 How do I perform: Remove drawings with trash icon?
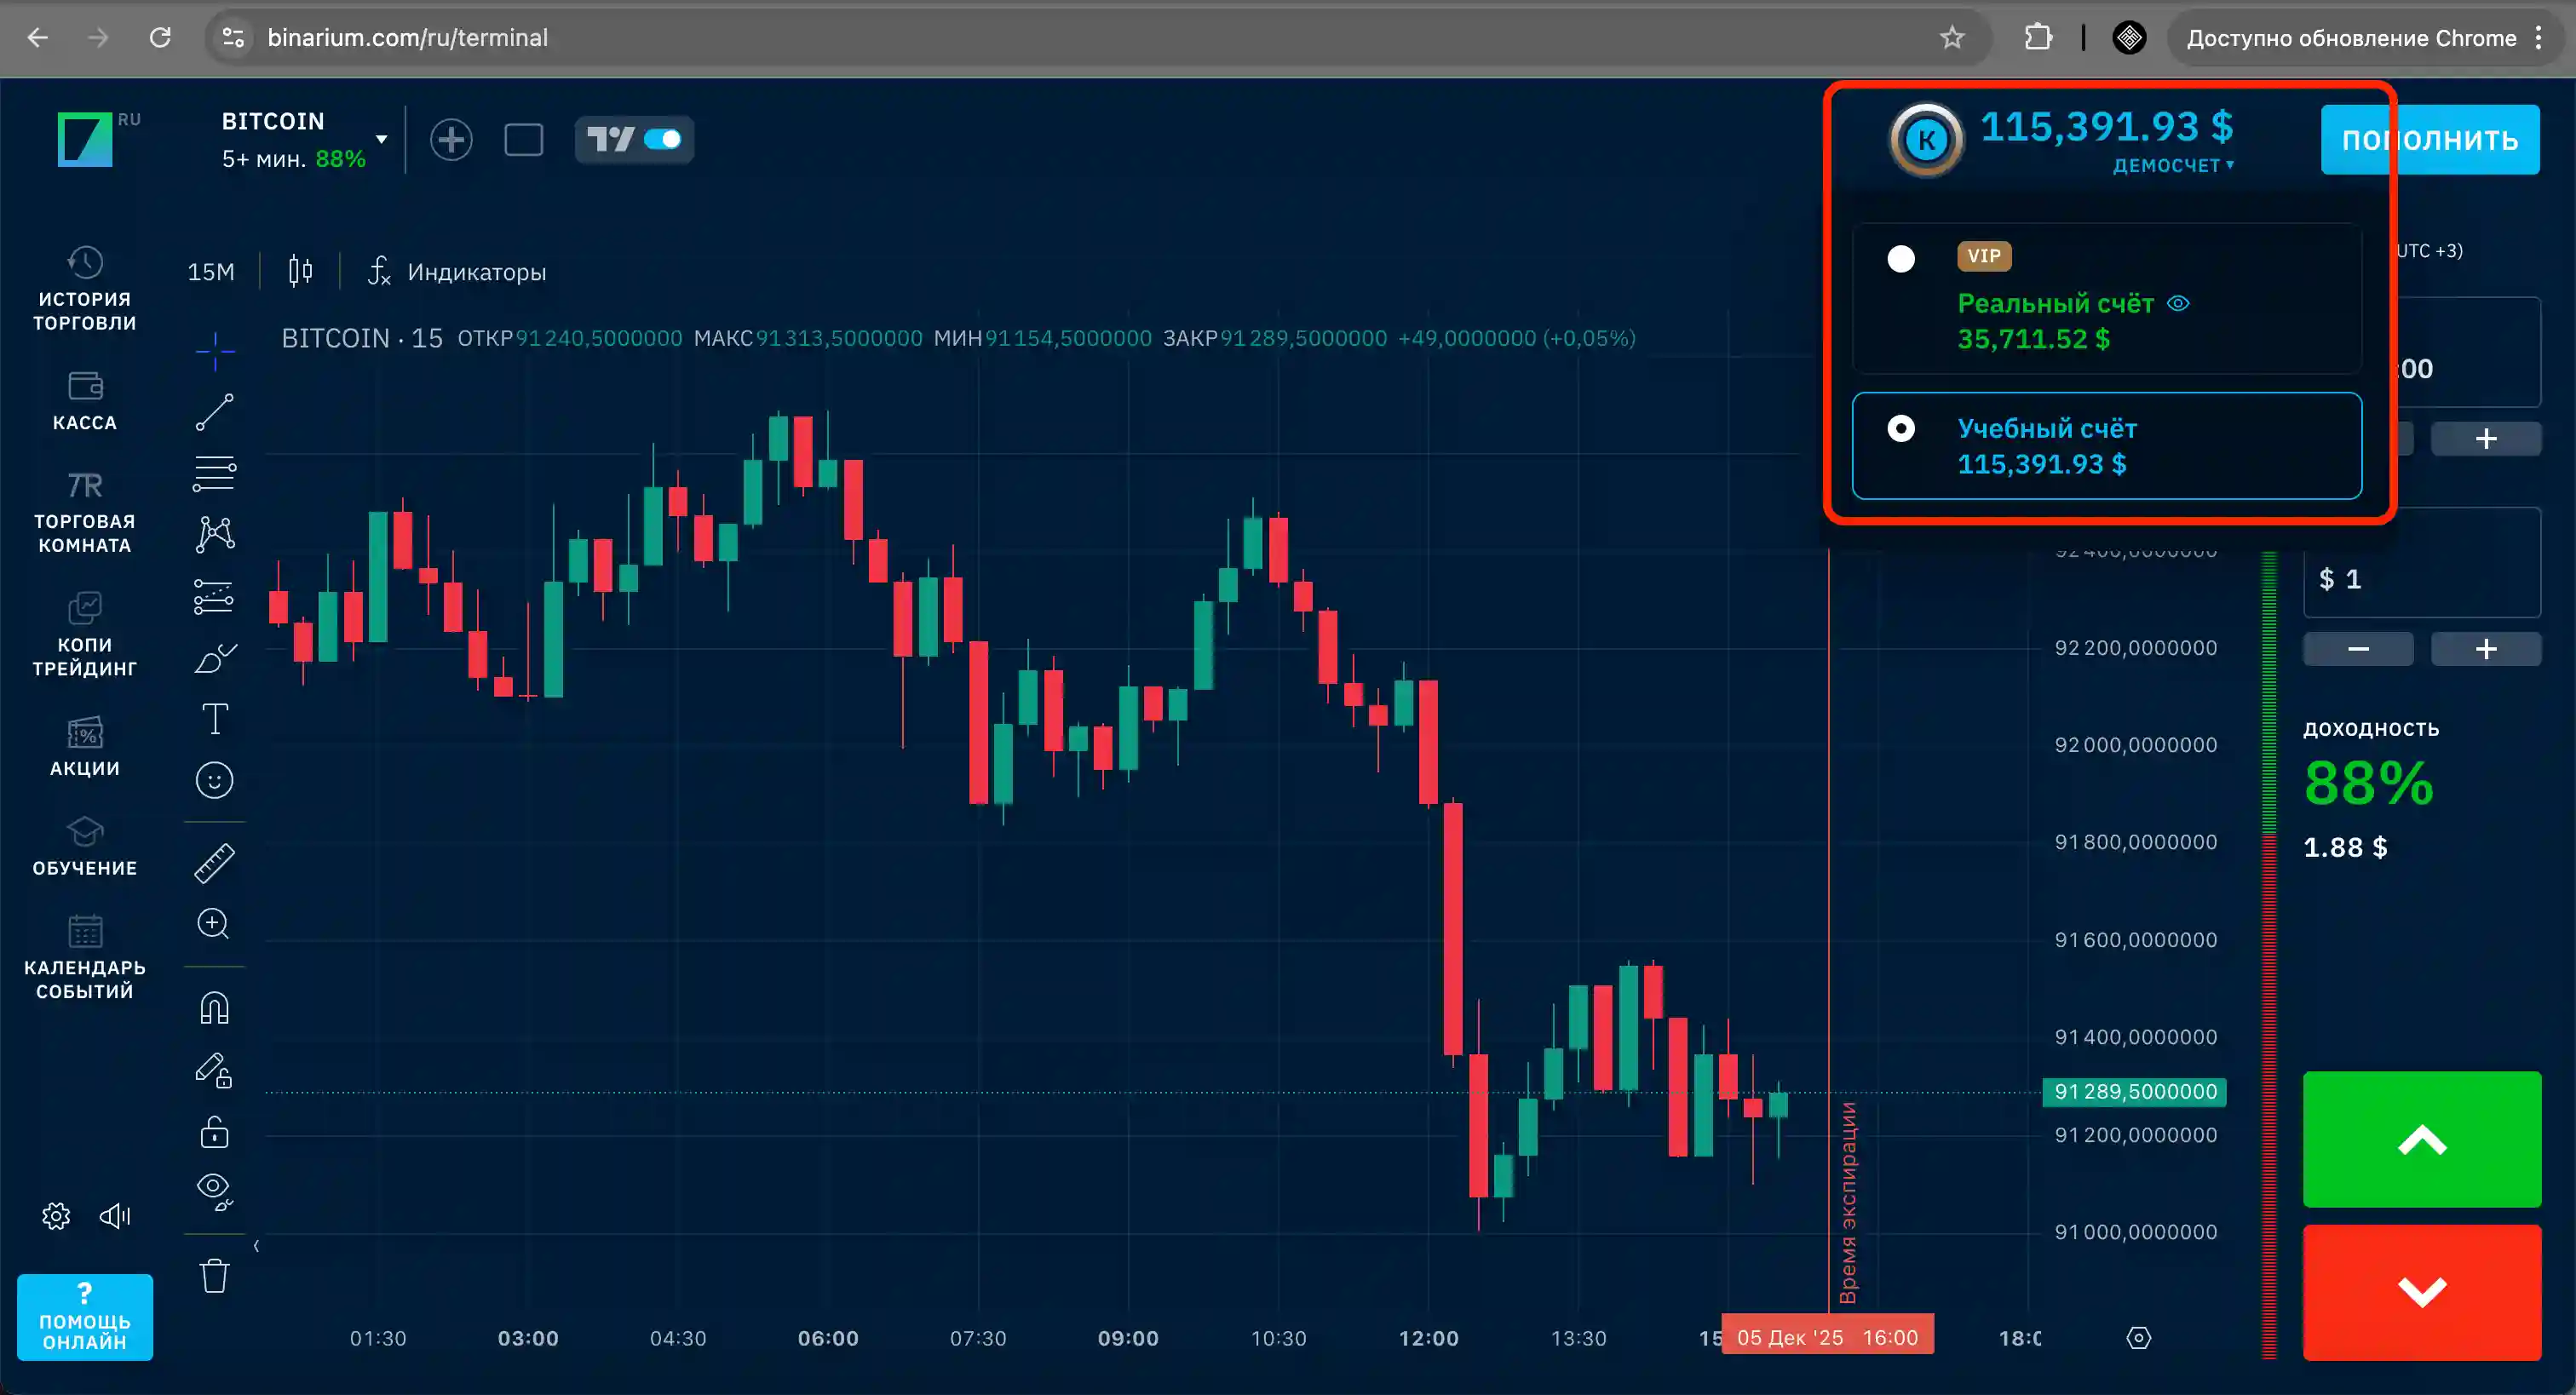(x=214, y=1276)
